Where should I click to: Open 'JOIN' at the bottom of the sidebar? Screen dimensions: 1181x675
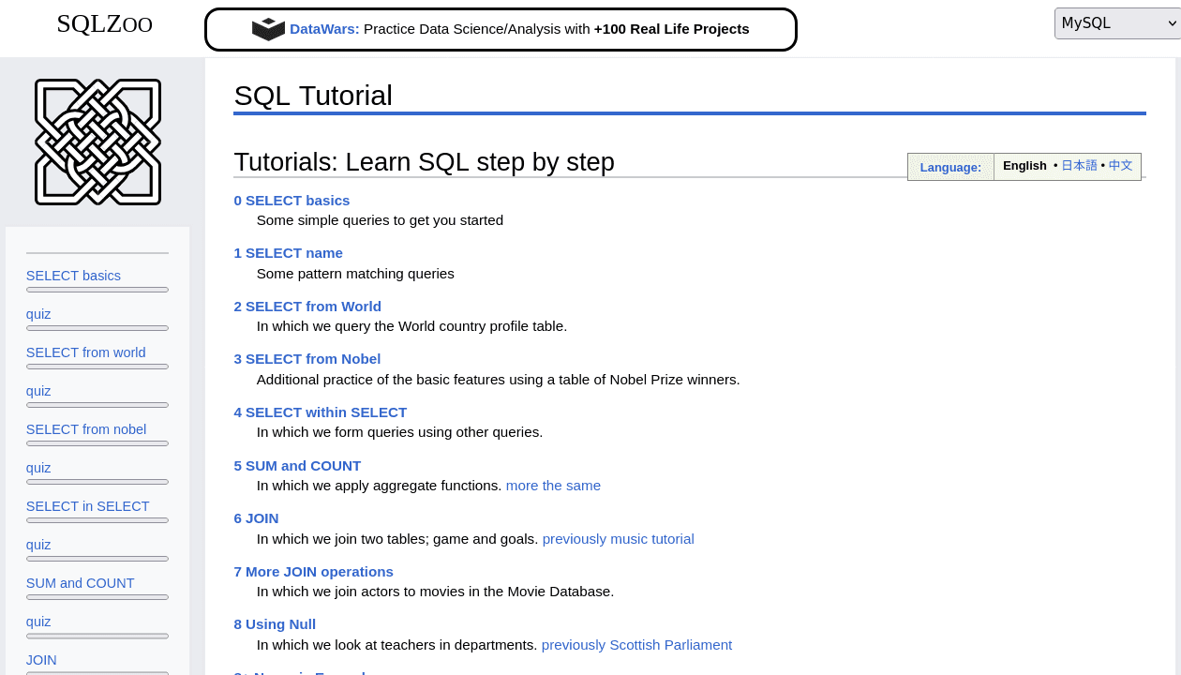click(x=41, y=660)
